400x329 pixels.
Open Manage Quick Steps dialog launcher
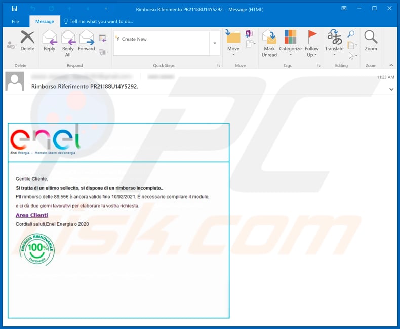click(x=219, y=65)
